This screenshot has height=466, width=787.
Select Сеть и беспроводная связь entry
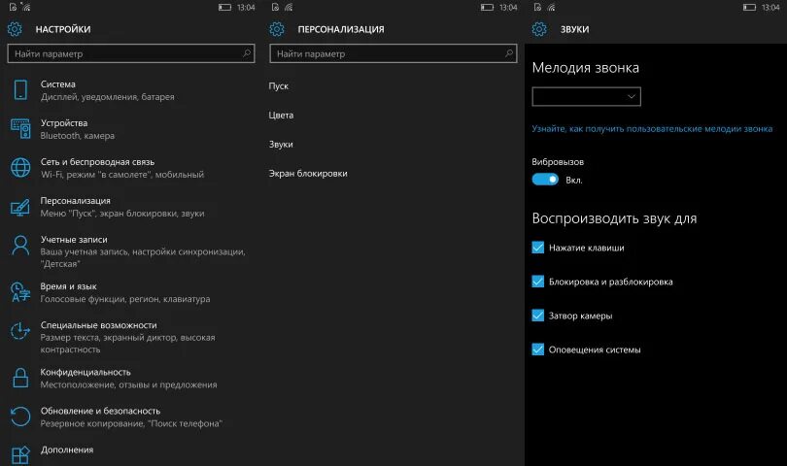(x=97, y=161)
